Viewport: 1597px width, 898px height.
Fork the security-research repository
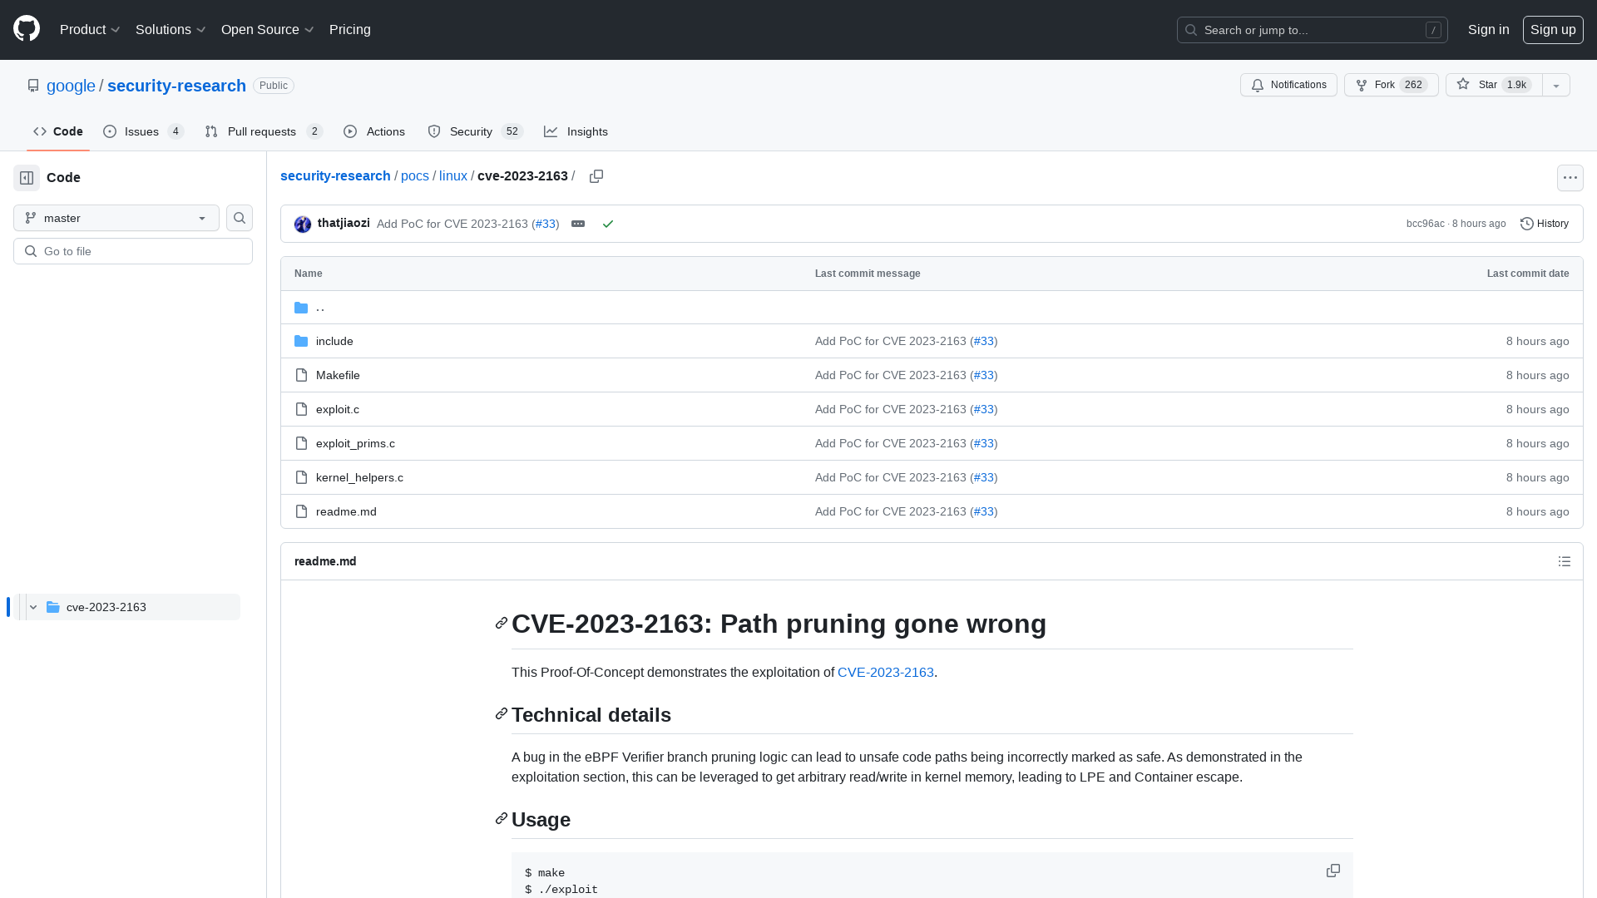1392,85
